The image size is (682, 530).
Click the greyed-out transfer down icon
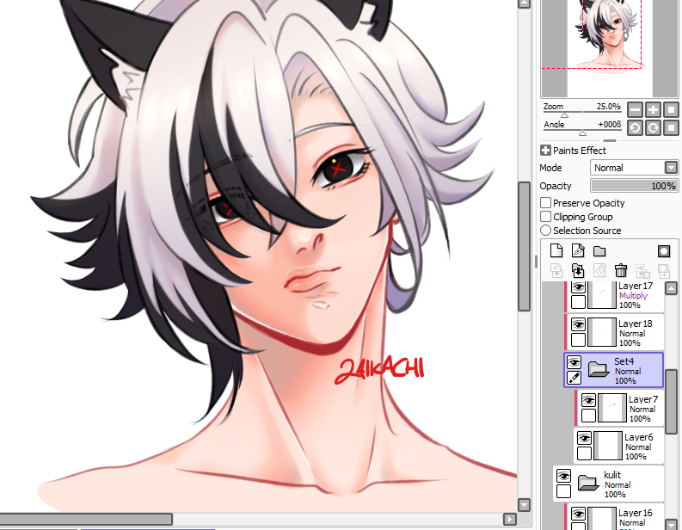tap(556, 271)
